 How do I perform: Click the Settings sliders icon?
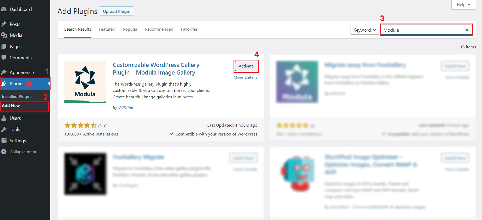4,140
